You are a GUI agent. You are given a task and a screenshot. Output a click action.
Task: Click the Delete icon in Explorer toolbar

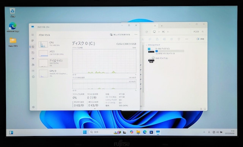click(x=179, y=39)
